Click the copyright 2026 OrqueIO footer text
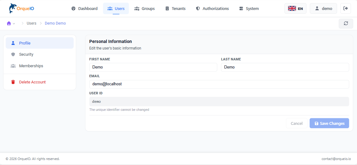 pos(33,159)
